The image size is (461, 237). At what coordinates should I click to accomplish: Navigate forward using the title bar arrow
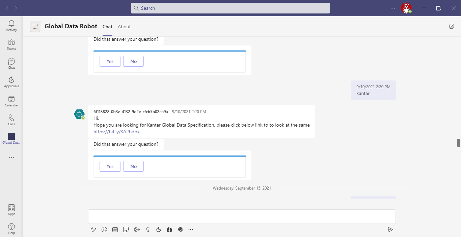(16, 8)
